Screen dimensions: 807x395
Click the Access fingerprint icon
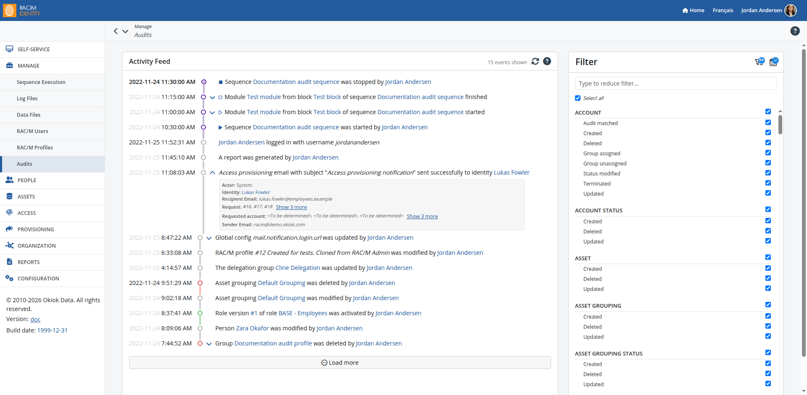(9, 213)
